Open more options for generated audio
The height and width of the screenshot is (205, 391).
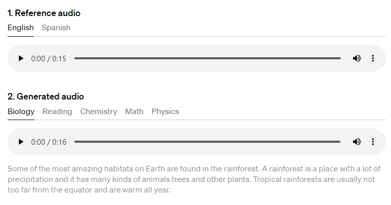(373, 142)
